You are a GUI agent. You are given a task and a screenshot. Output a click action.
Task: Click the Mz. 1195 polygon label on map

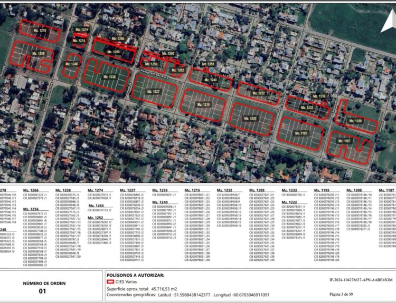300,133
